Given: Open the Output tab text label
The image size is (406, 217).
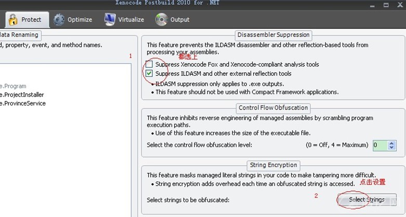Looking at the screenshot, I should click(180, 20).
